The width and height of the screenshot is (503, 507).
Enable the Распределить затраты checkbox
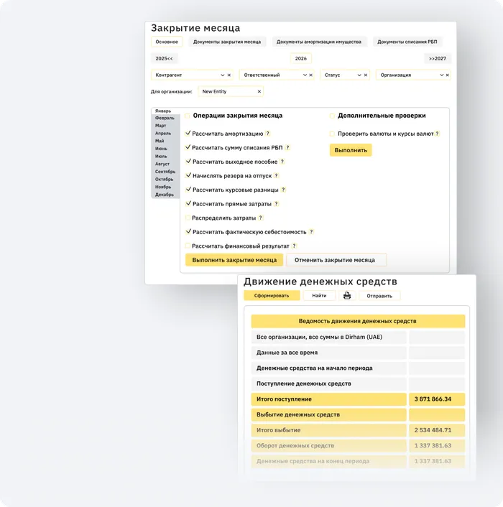188,218
